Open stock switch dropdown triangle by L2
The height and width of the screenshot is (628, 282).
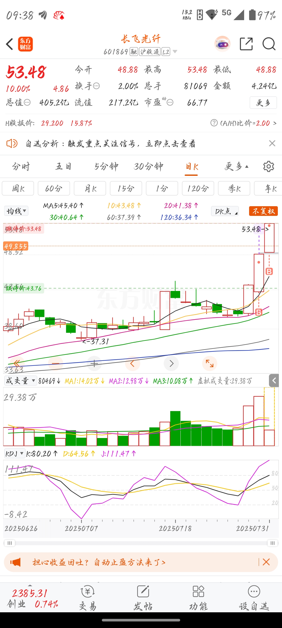point(175,52)
